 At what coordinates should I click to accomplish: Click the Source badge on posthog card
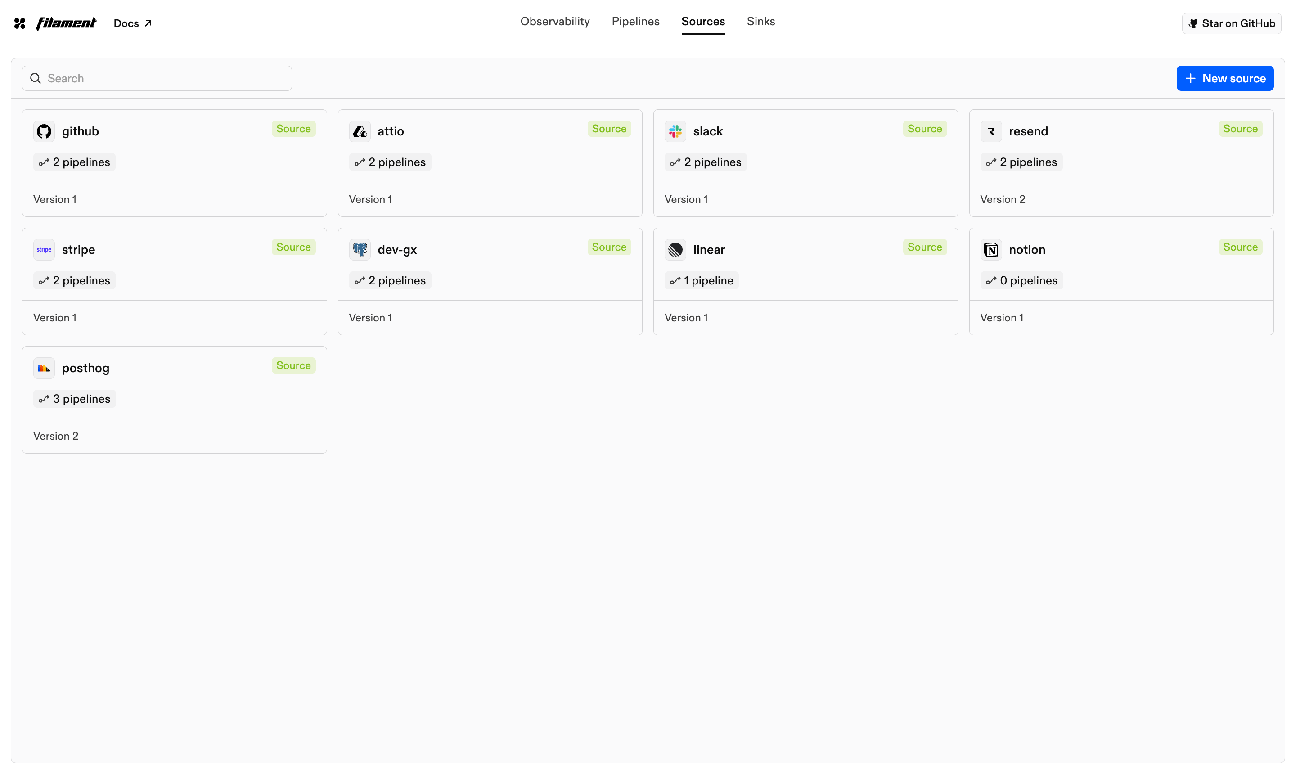click(293, 365)
